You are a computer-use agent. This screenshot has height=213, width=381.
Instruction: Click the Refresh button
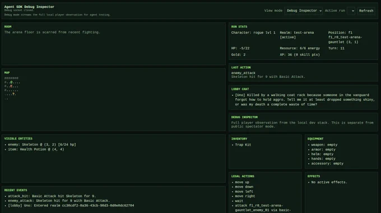366,11
